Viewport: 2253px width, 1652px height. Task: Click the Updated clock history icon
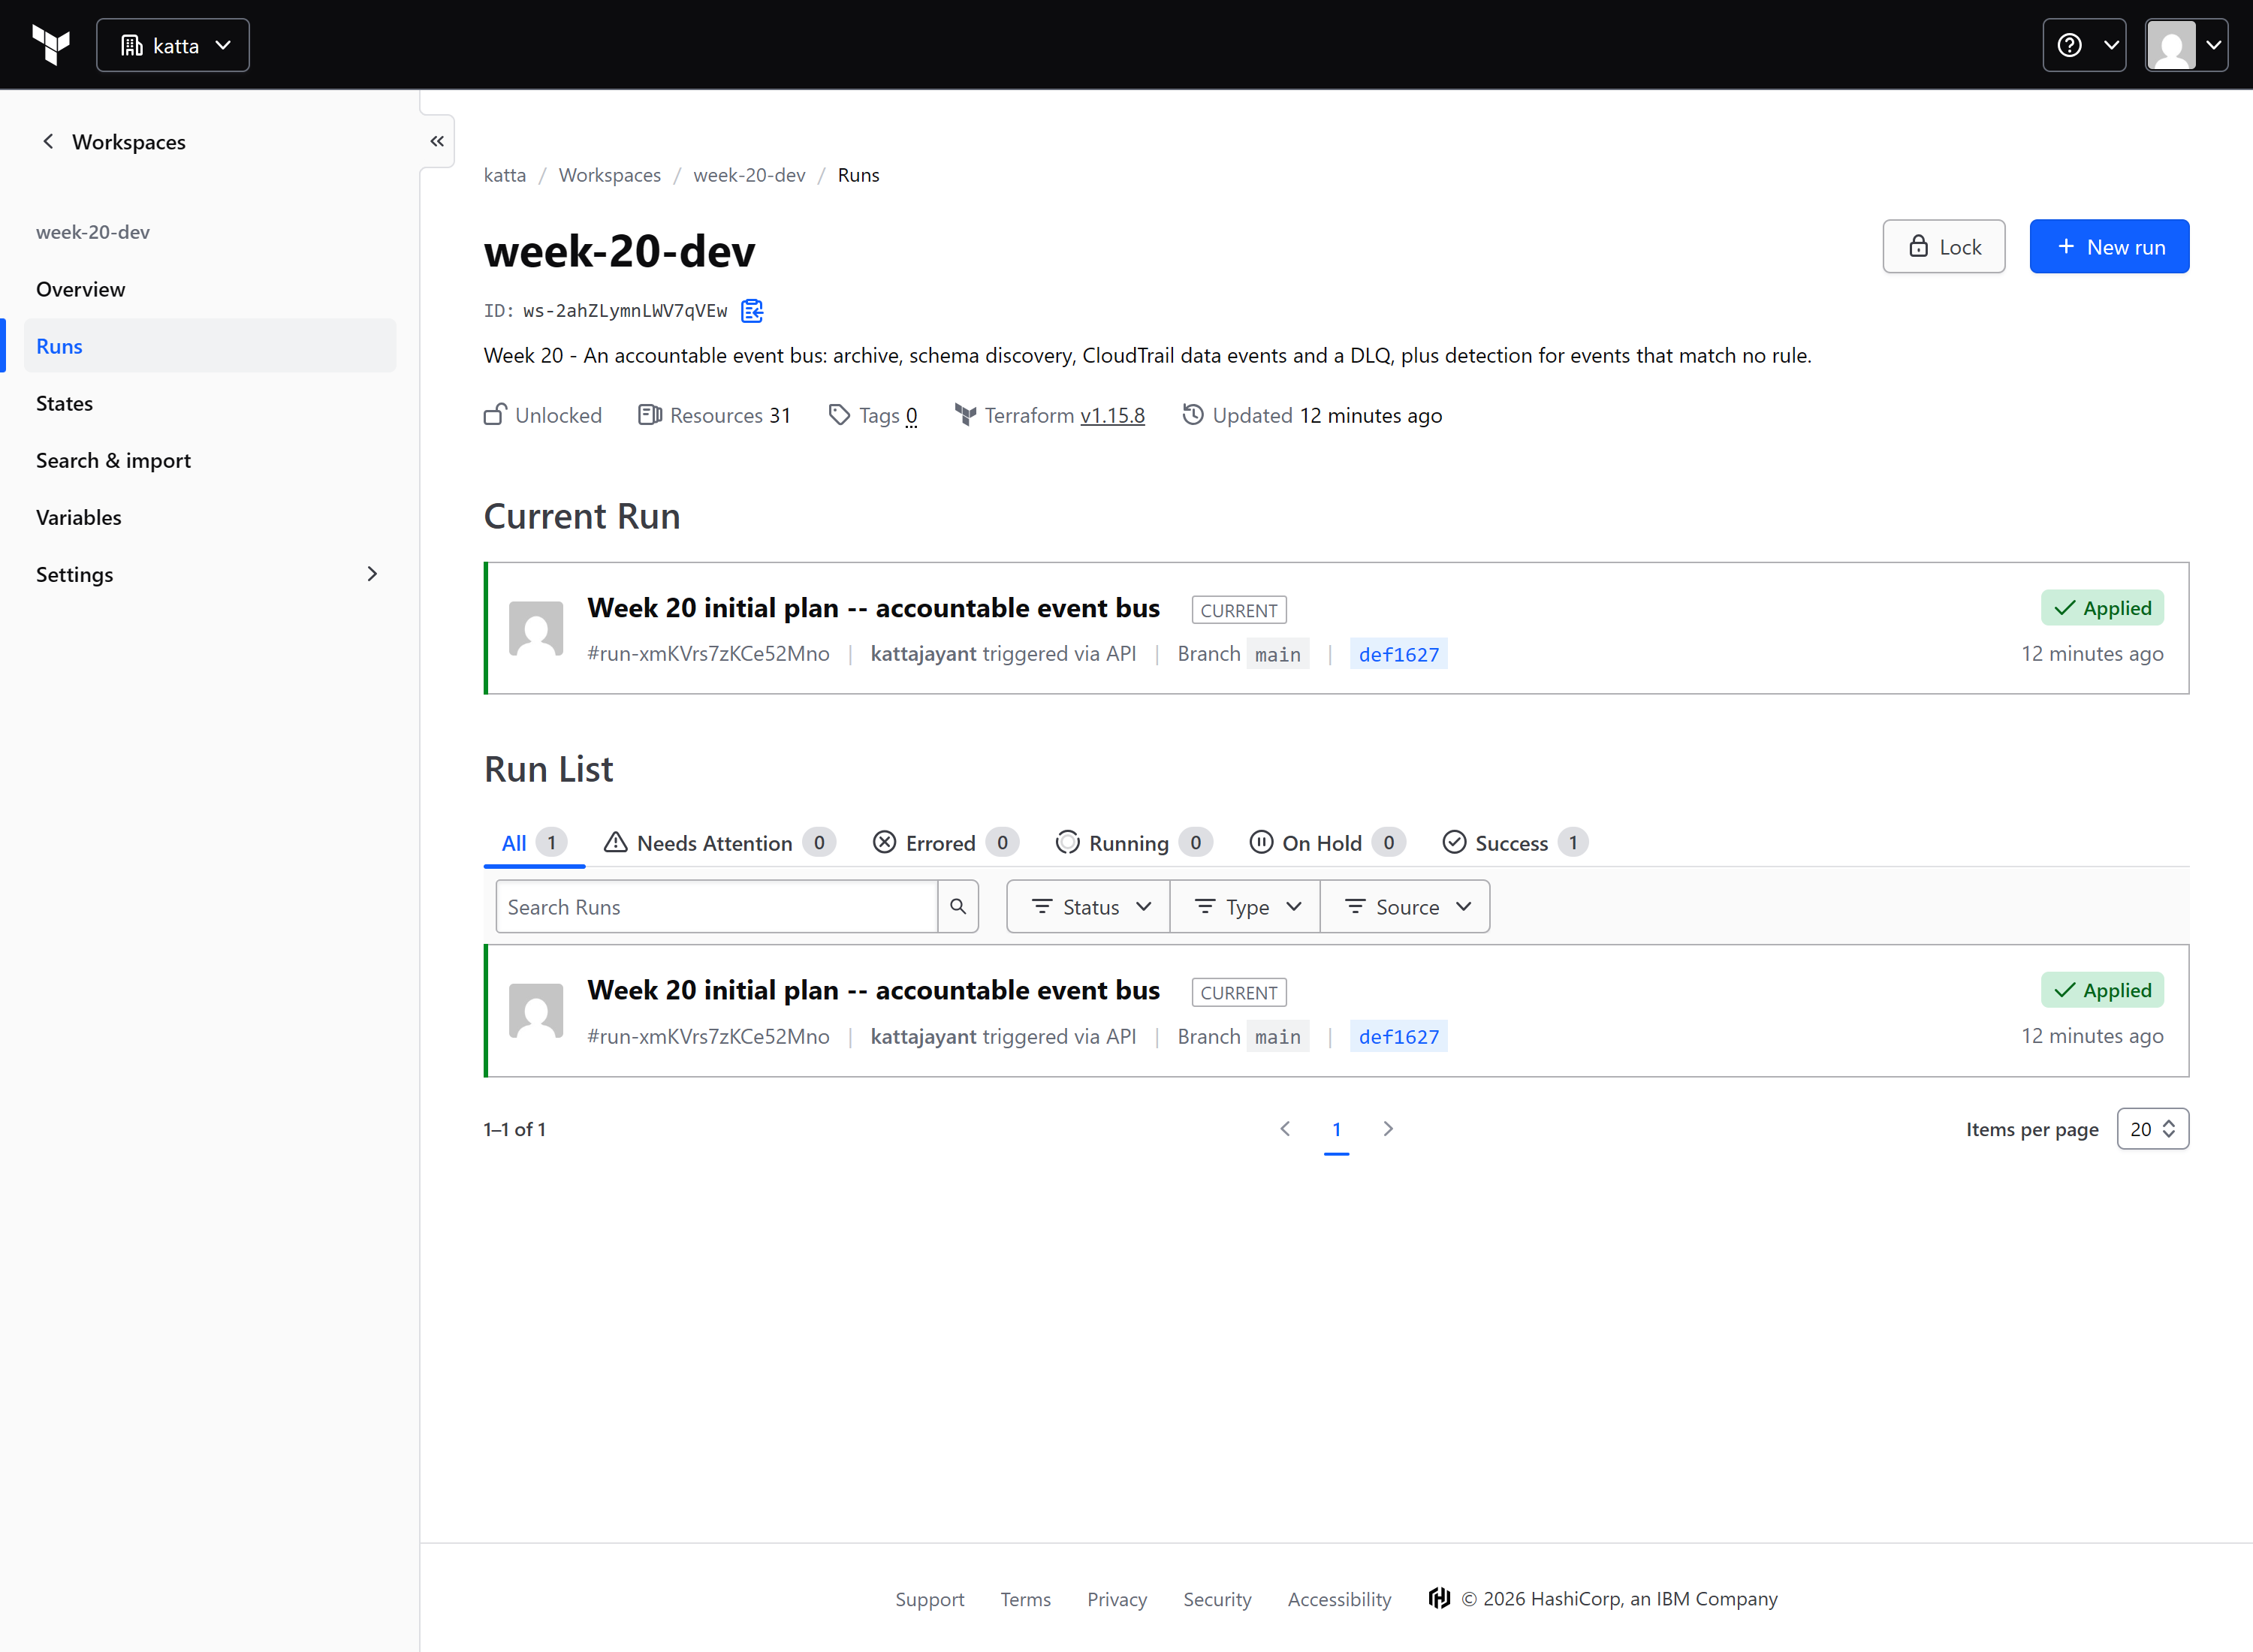click(x=1193, y=414)
